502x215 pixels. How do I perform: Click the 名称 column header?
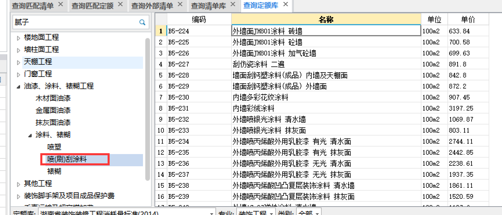coord(326,19)
